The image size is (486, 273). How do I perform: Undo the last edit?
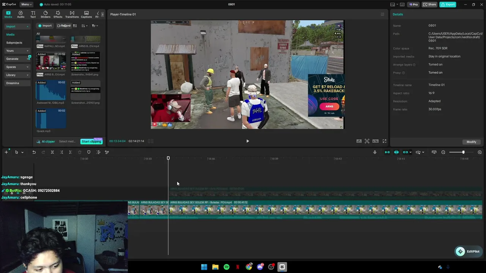tap(34, 152)
